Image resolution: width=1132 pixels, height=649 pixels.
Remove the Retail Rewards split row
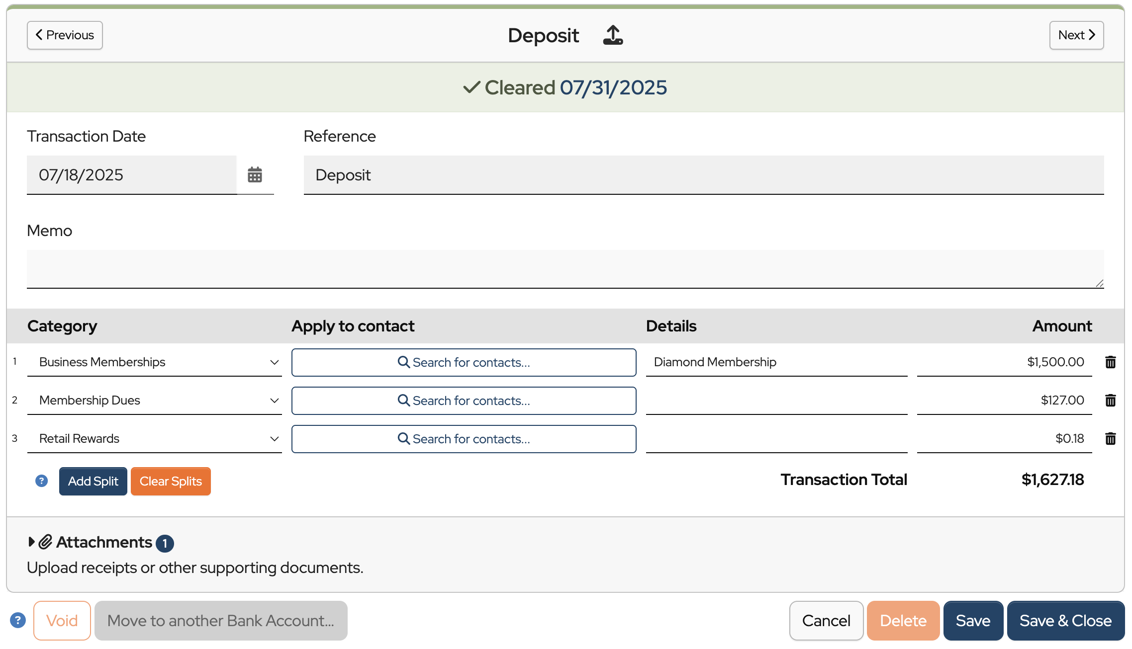tap(1110, 439)
